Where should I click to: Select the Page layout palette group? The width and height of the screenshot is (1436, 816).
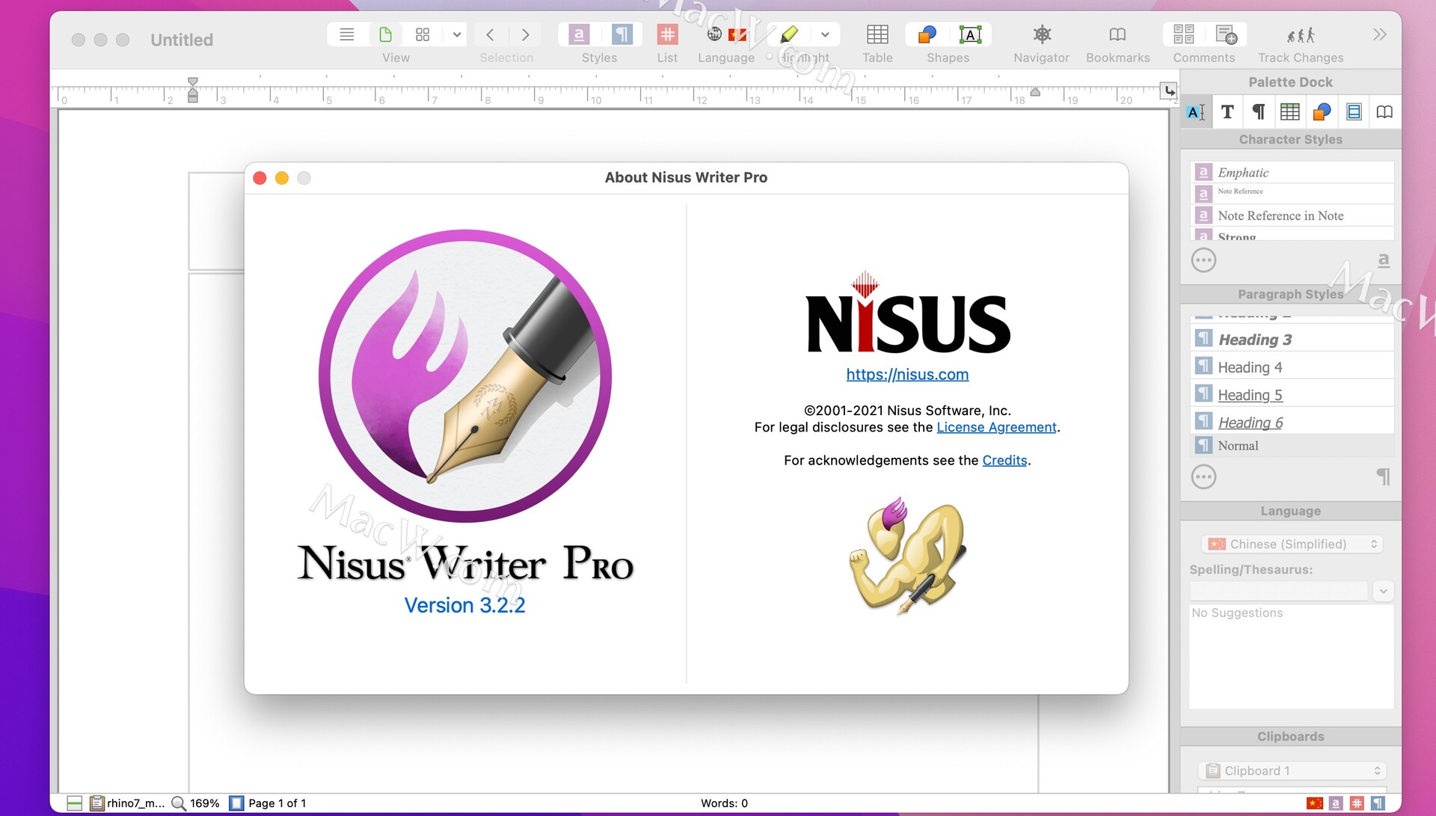pos(1354,112)
